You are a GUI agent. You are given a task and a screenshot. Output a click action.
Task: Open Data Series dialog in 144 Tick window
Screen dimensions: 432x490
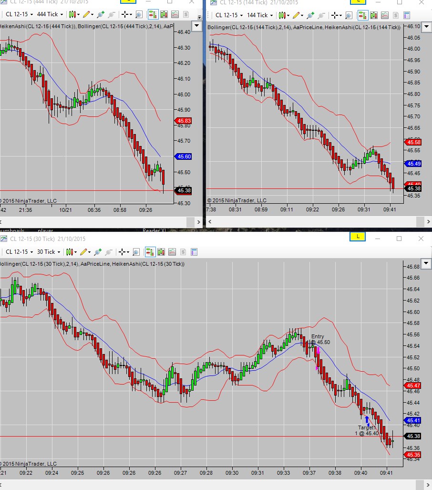[374, 15]
